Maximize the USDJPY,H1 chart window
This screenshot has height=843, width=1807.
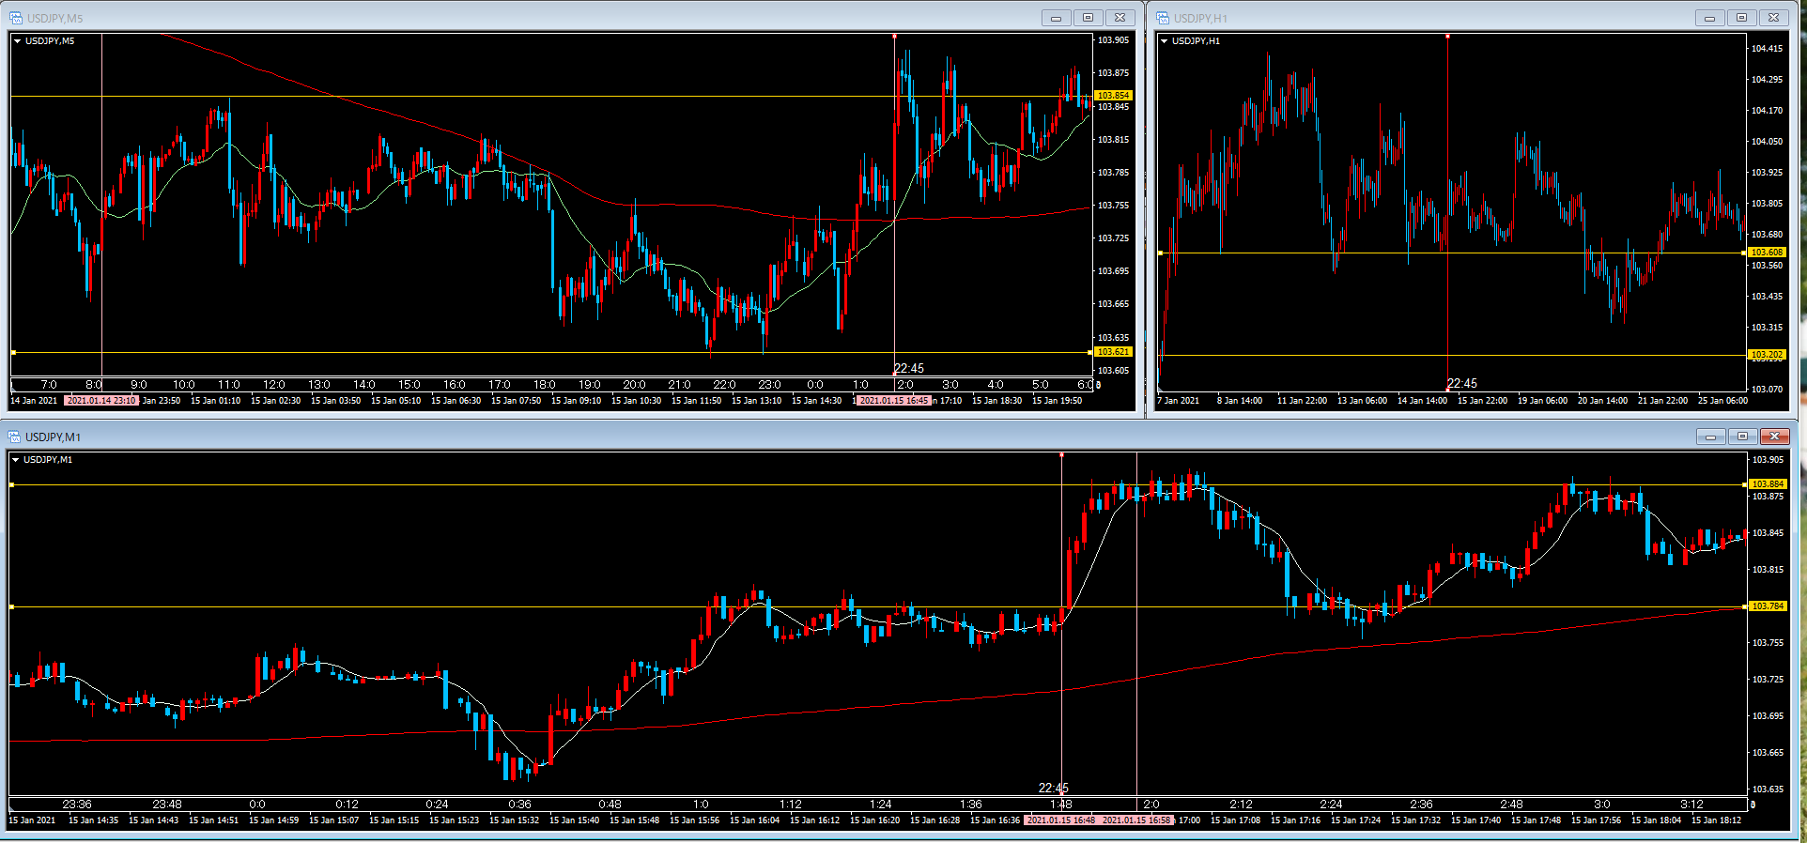click(x=1741, y=18)
